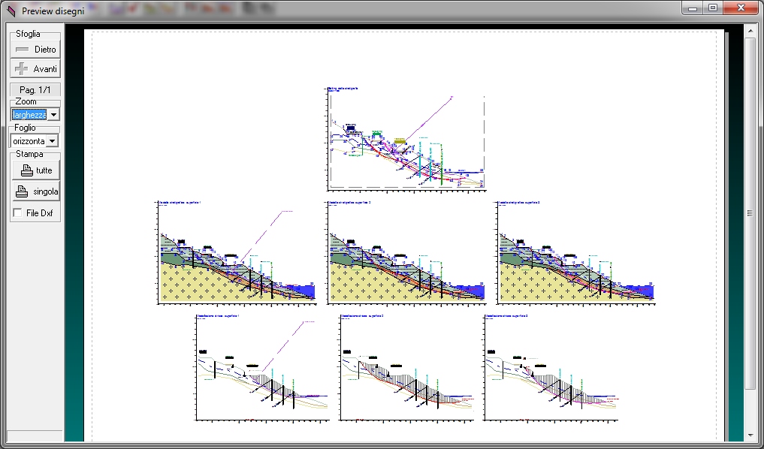Select the right stratigraphy surface 3 drawing

click(576, 253)
